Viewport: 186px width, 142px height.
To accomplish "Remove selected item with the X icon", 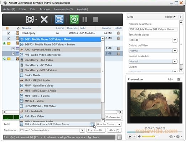I will tap(44, 20).
